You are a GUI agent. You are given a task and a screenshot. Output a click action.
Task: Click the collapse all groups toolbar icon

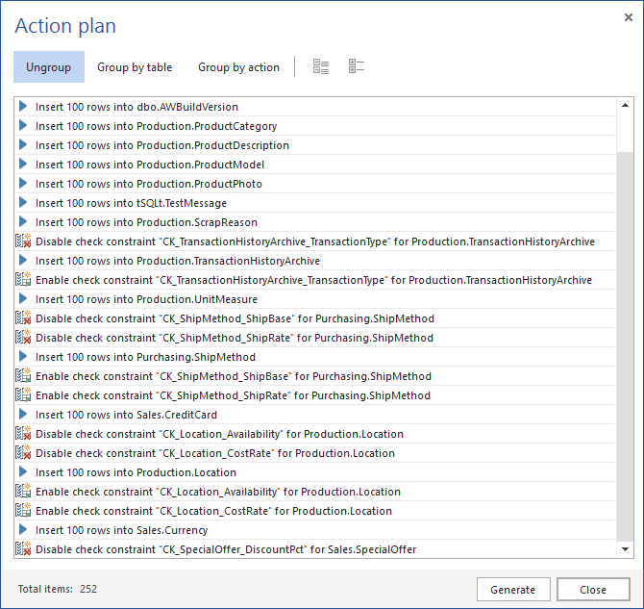point(357,66)
